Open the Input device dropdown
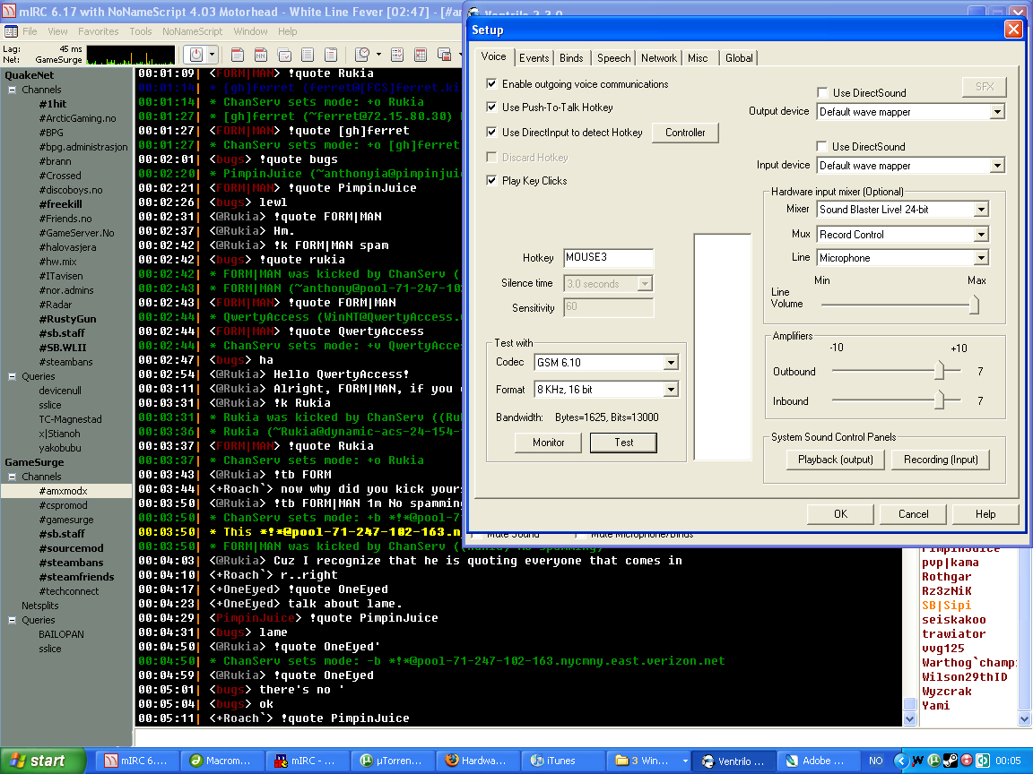 tap(997, 166)
